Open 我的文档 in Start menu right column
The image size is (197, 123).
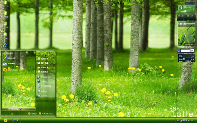pos(43,59)
